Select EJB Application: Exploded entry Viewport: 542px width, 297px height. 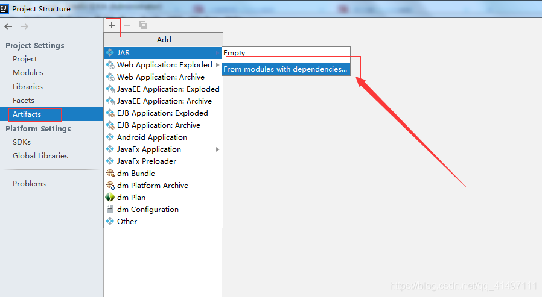point(163,113)
